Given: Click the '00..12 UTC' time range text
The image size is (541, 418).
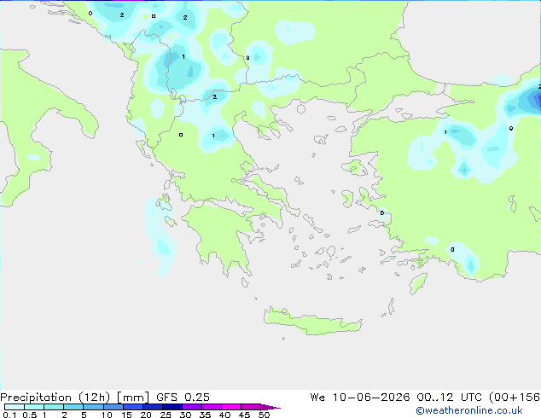Looking at the screenshot, I should click(449, 398).
